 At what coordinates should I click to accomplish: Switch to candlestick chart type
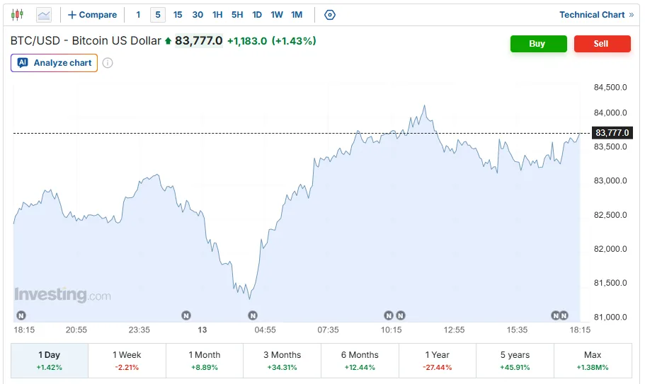[17, 15]
